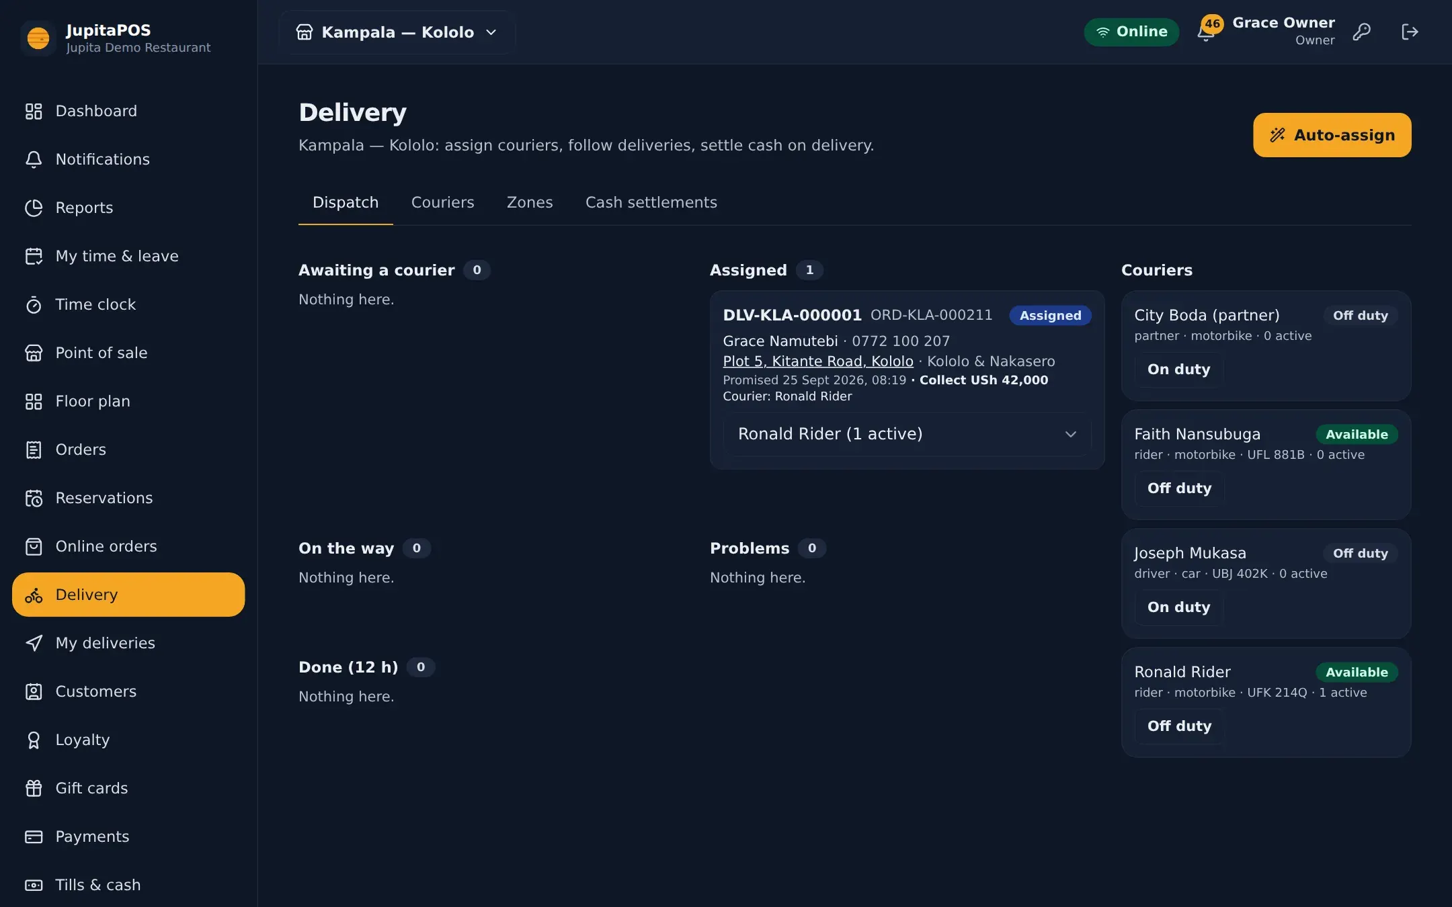Click the Online orders bag icon
The height and width of the screenshot is (907, 1452).
click(x=34, y=546)
